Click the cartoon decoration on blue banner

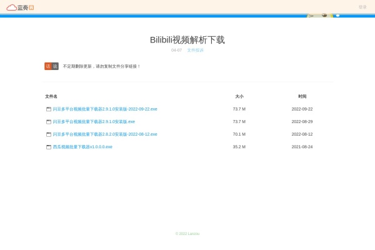(x=324, y=15)
